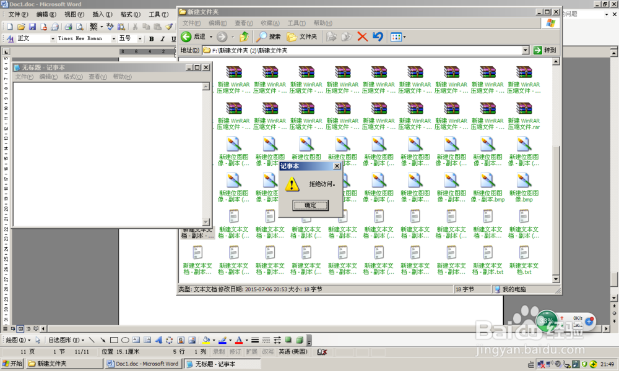Screen dimensions: 619x371
Task: Click the Styles and Formatting icon in Word
Action: [11, 38]
